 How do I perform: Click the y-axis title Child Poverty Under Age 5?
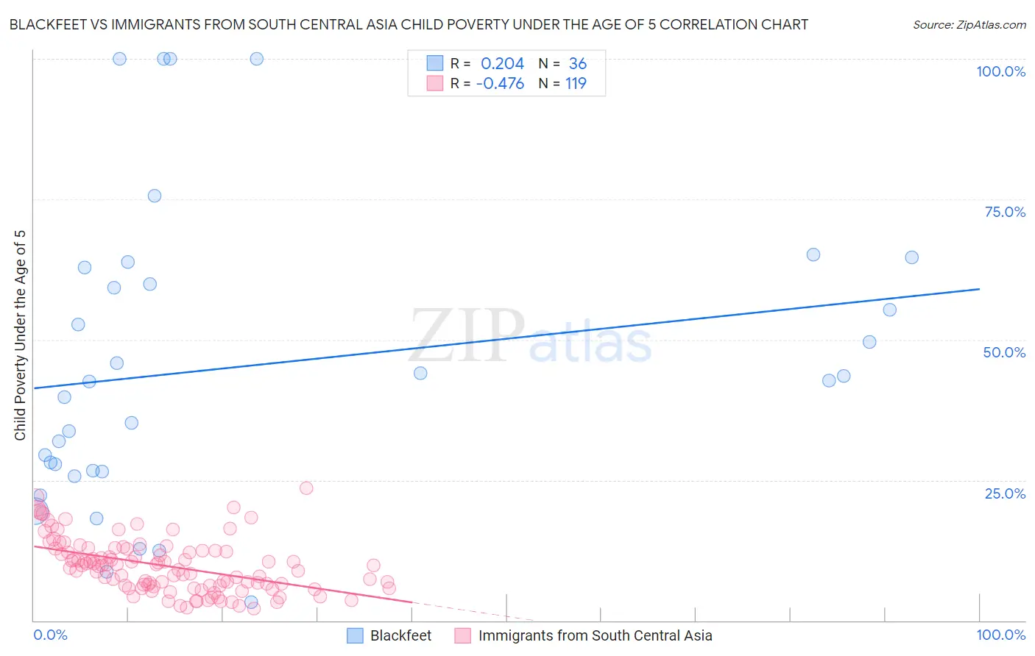point(21,335)
